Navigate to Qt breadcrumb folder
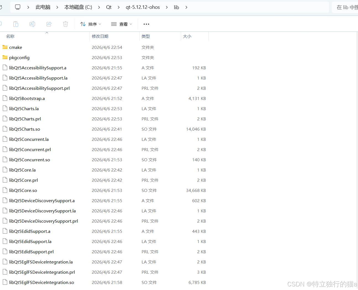 (109, 7)
